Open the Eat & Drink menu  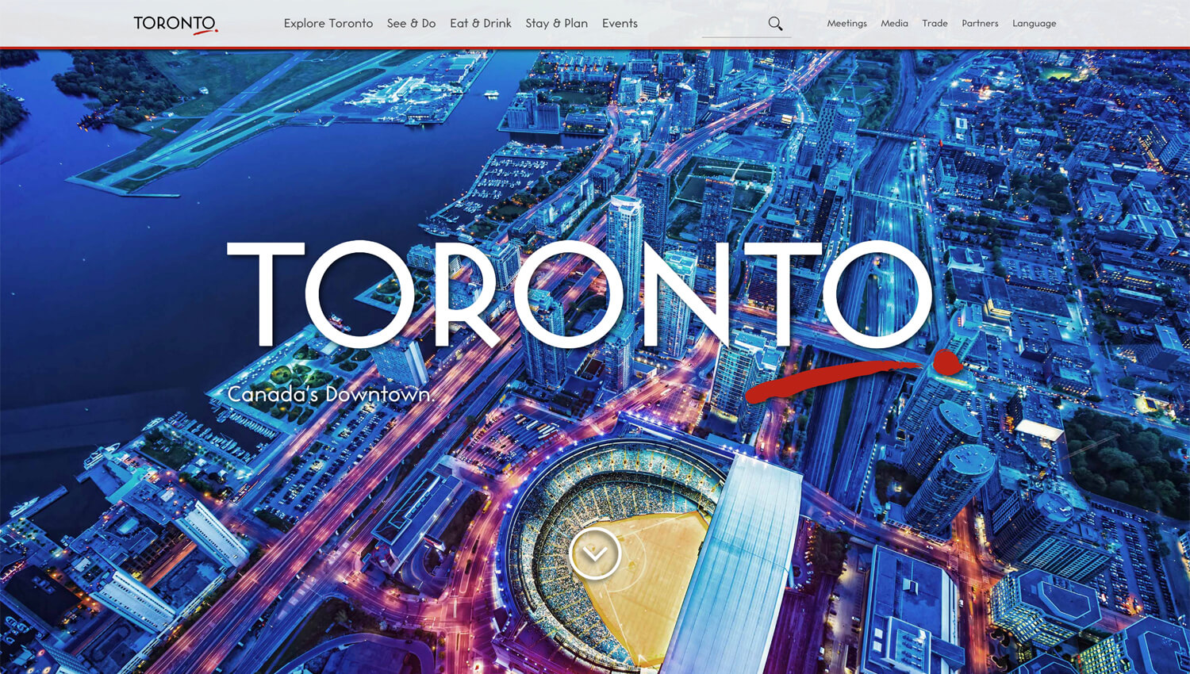(481, 24)
